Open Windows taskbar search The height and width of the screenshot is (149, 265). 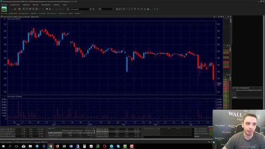[x=10, y=146]
